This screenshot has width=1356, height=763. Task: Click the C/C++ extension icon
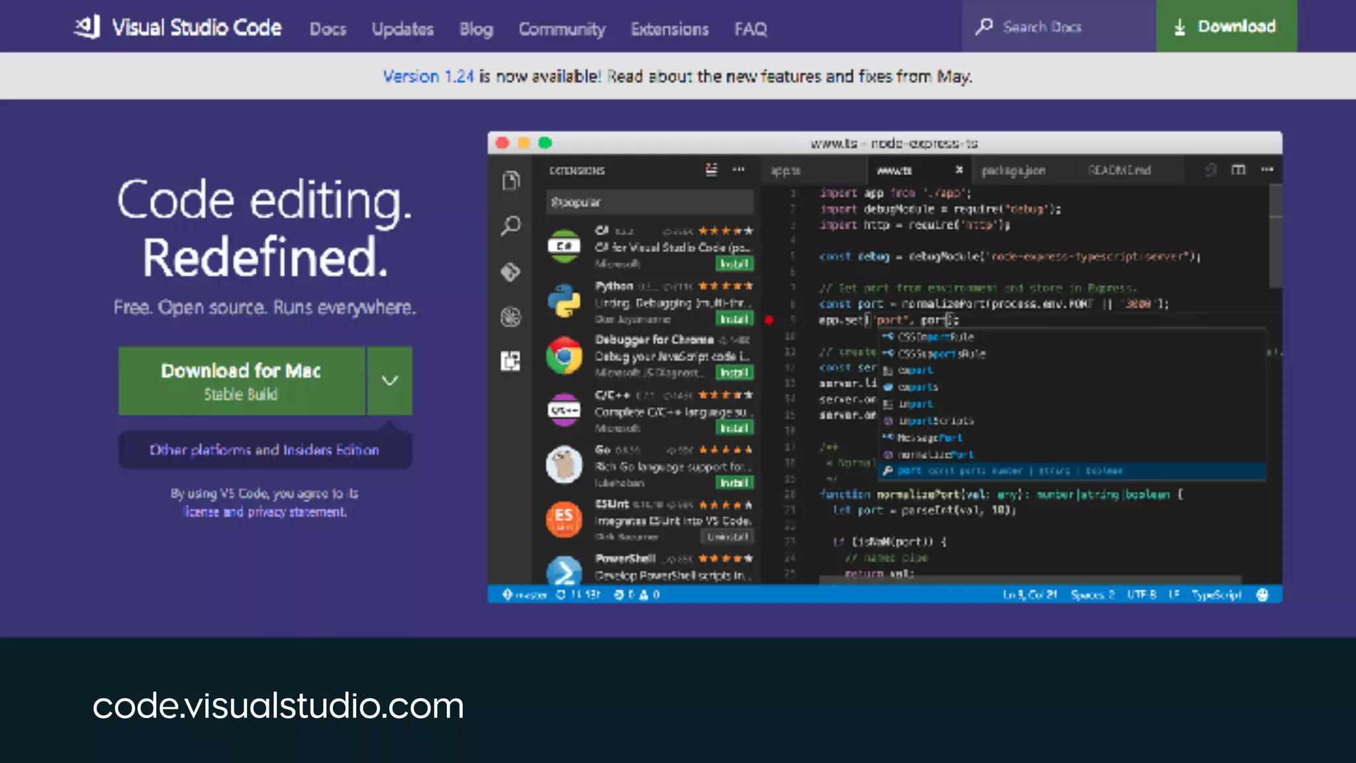click(x=564, y=411)
